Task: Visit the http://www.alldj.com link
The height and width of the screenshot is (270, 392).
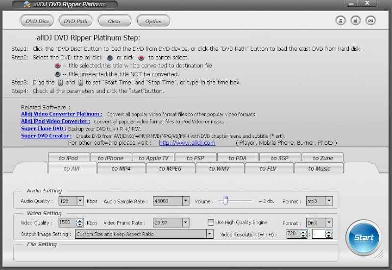Action: pos(187,143)
